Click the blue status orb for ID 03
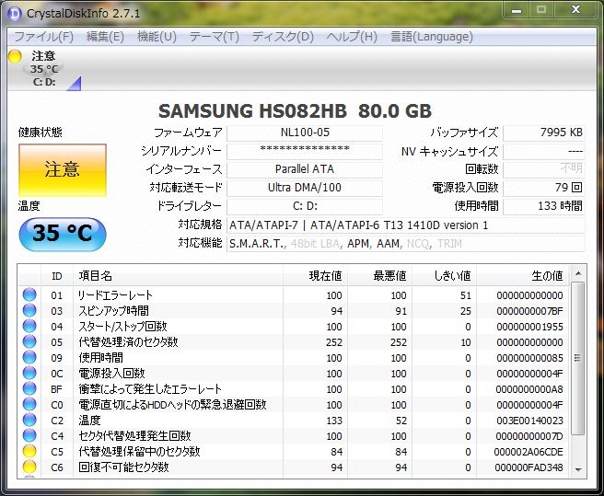The image size is (604, 496). pyautogui.click(x=29, y=310)
